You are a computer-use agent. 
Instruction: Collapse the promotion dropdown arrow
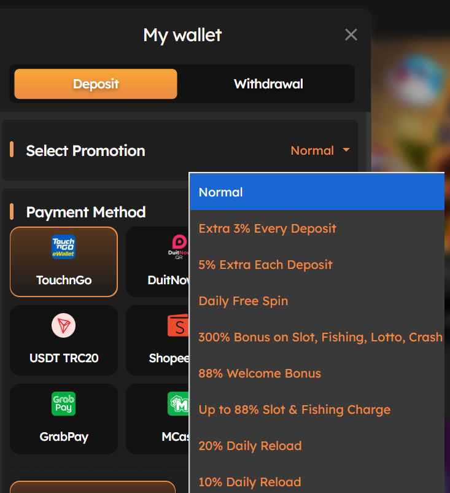(x=346, y=150)
